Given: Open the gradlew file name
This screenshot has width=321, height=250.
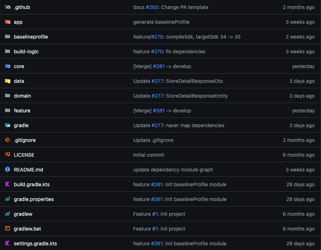Looking at the screenshot, I should point(23,214).
